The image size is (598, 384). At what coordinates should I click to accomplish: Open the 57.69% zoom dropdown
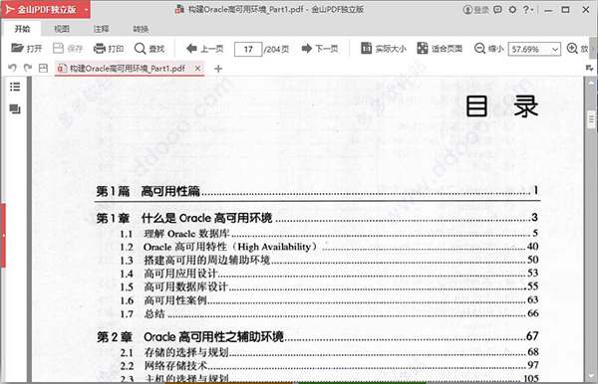pos(555,49)
